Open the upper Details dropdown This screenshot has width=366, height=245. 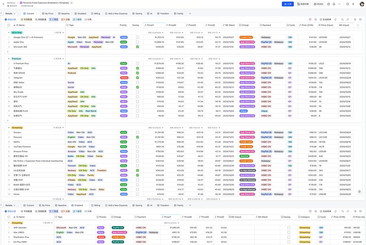(x=10, y=13)
